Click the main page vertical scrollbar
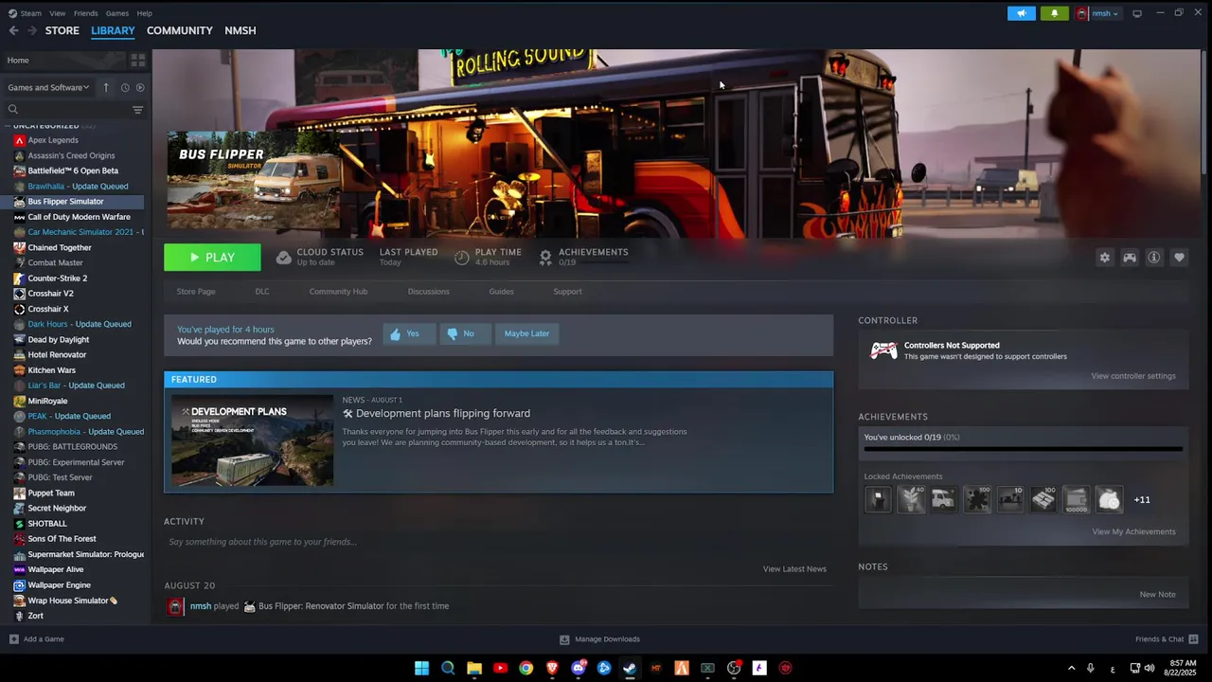 click(1204, 112)
